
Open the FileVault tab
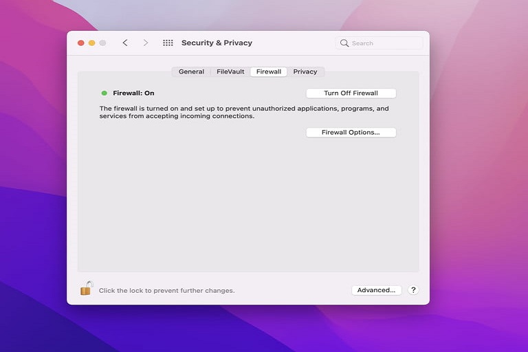230,71
